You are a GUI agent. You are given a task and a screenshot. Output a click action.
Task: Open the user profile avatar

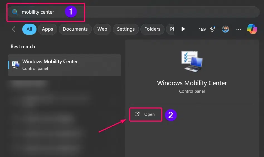pyautogui.click(x=225, y=29)
